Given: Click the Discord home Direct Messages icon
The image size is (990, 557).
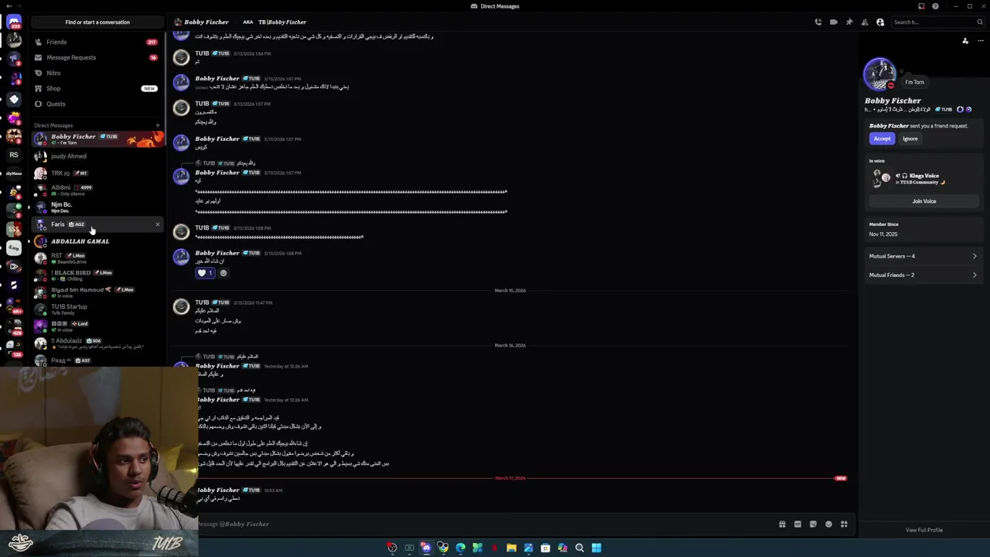Looking at the screenshot, I should pyautogui.click(x=14, y=22).
